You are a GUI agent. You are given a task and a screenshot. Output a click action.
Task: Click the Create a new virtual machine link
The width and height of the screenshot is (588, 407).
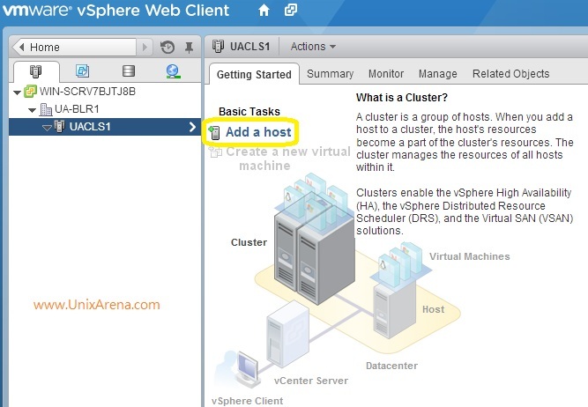288,159
